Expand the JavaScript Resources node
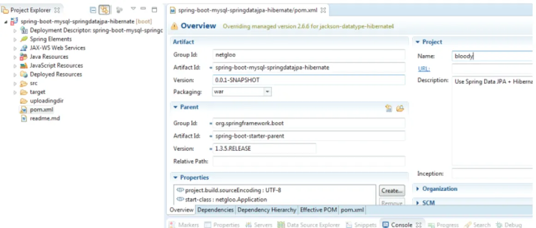Image resolution: width=536 pixels, height=228 pixels. (15, 66)
